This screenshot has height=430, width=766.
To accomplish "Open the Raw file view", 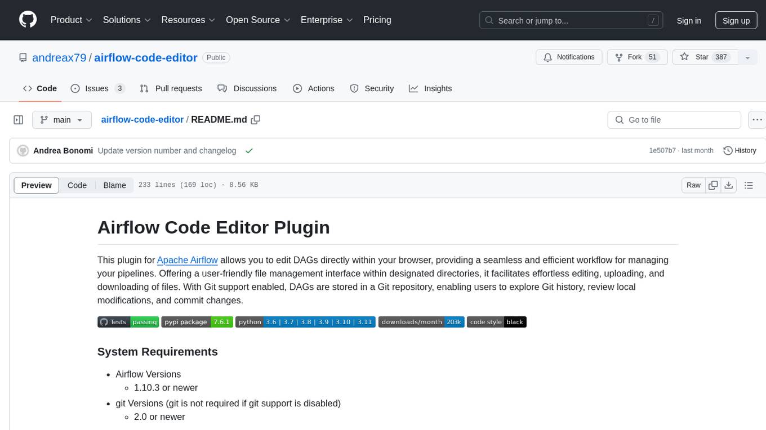I will pyautogui.click(x=693, y=185).
